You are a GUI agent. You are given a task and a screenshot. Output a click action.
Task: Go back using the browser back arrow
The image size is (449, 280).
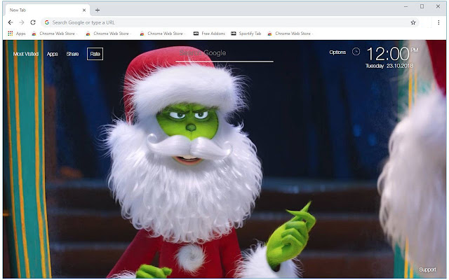click(x=11, y=22)
